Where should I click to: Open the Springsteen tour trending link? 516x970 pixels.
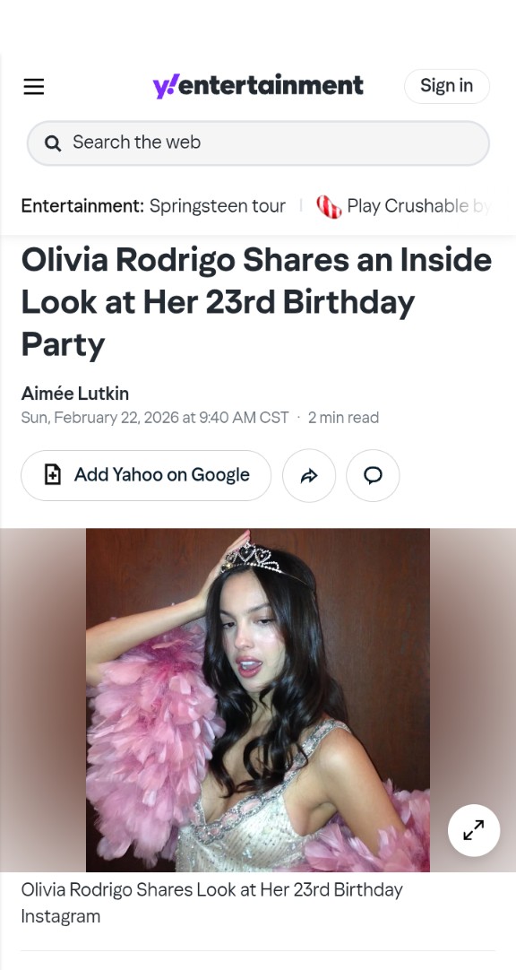[x=218, y=206]
